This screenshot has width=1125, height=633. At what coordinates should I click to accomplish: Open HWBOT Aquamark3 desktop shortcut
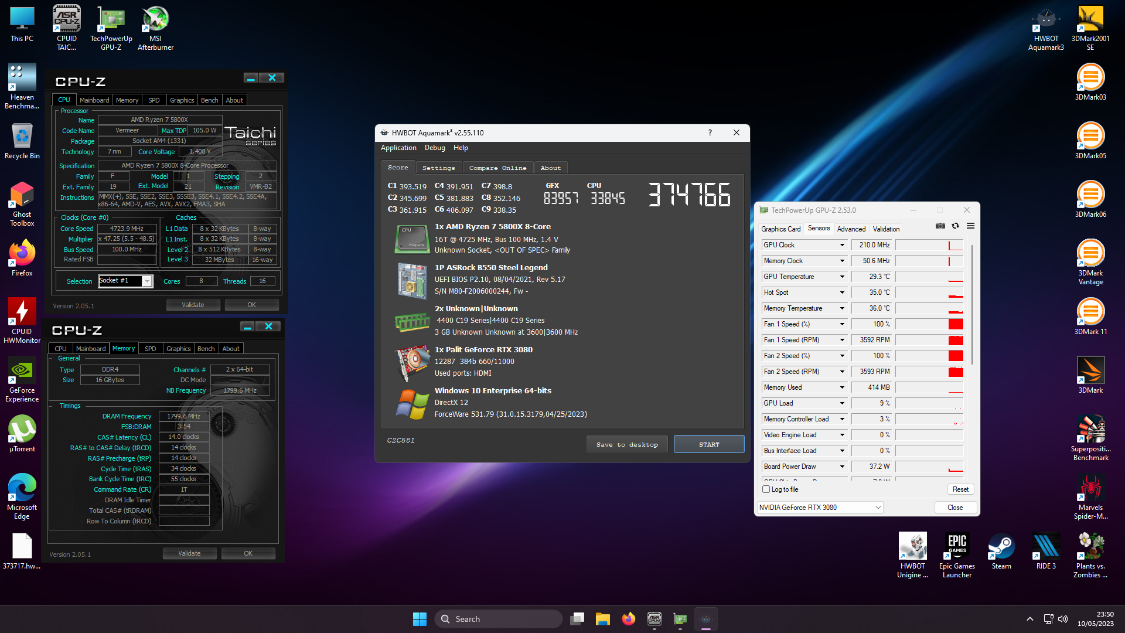pos(1046,28)
